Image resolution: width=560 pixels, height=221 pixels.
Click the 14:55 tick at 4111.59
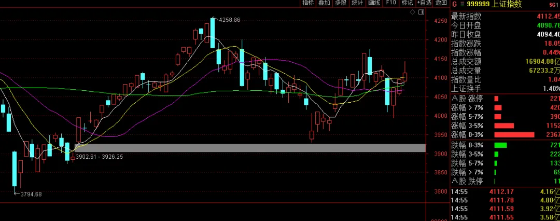click(x=505, y=209)
